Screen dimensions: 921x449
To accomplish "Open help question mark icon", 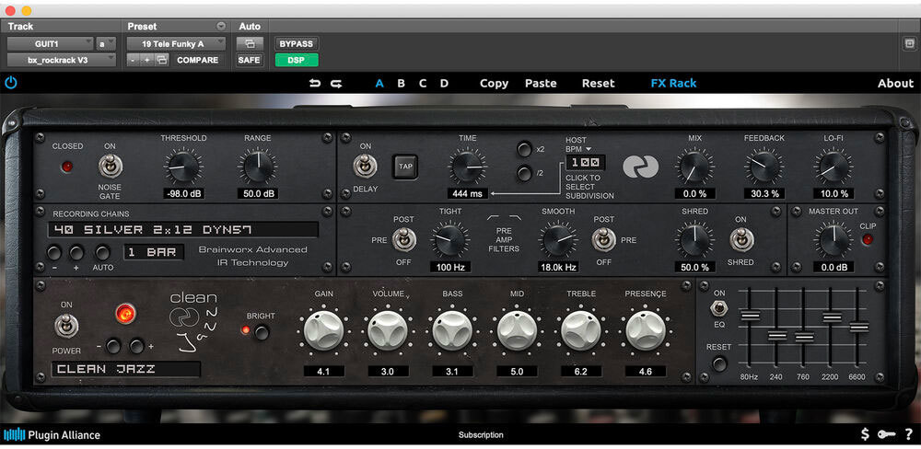I will tap(908, 434).
